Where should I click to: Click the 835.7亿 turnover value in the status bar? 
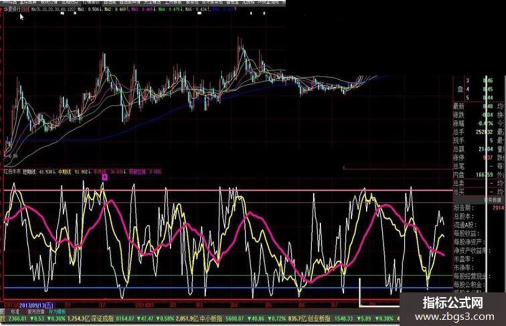pos(297,319)
